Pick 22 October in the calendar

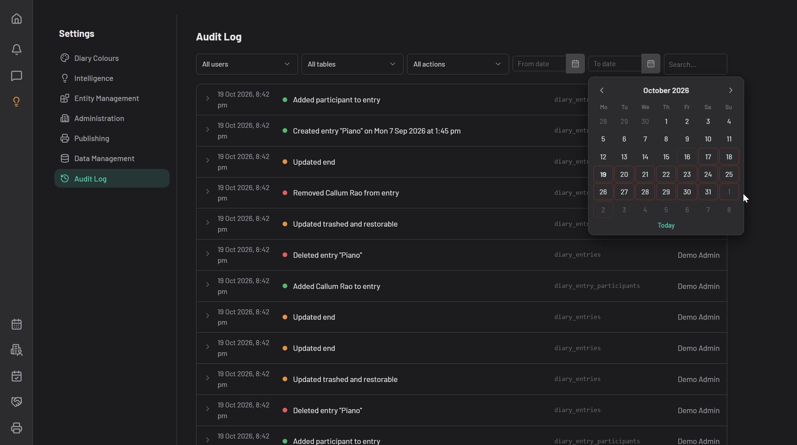tap(666, 174)
